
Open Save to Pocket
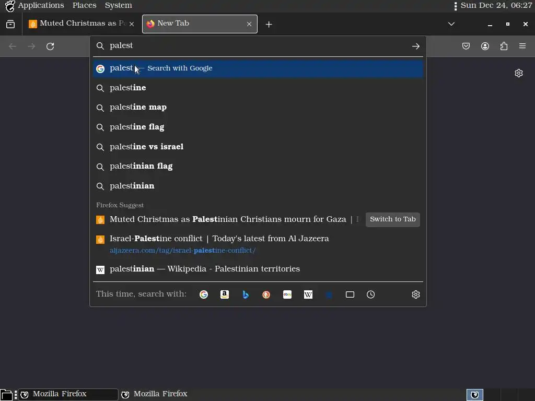point(466,46)
